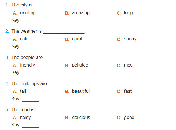Viewport: 176px width, 130px height.
Task: Select answer A tall for buildings
Action: point(19,91)
